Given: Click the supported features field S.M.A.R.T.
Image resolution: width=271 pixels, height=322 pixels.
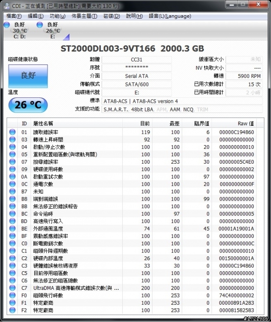Looking at the screenshot, I should 182,109.
